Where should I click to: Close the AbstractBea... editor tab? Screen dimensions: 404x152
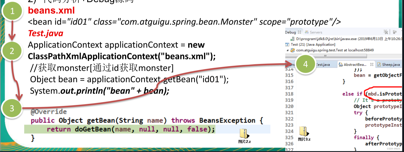click(x=372, y=65)
